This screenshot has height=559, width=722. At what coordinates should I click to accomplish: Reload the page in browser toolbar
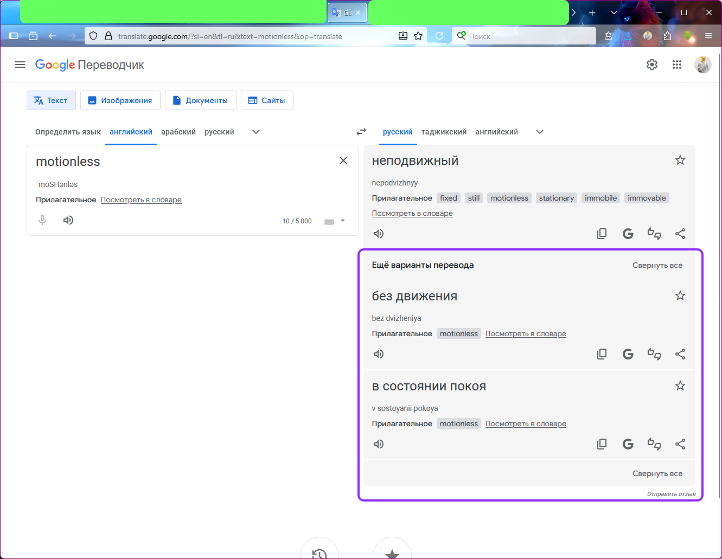(x=439, y=36)
